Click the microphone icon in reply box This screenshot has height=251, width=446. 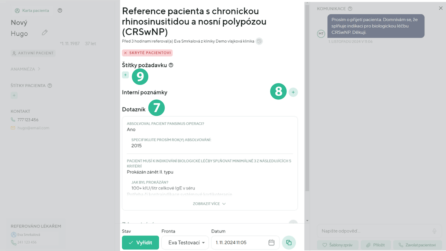[434, 231]
